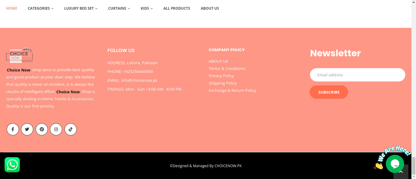Click the FOLLOW US heading
This screenshot has height=179, width=416.
[121, 50]
